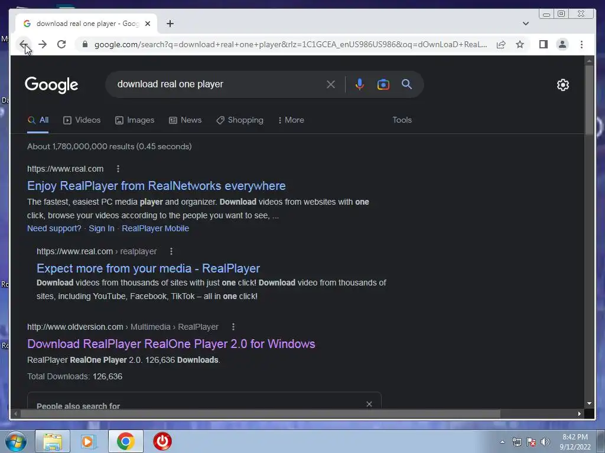This screenshot has height=453, width=605.
Task: Close the Google search tab
Action: coord(147,24)
